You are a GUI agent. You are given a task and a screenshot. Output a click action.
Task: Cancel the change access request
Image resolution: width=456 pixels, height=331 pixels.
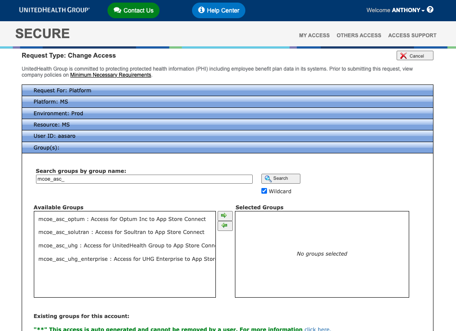[415, 56]
